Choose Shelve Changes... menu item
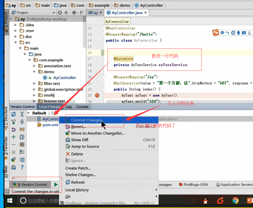This screenshot has height=208, width=253. [109, 175]
